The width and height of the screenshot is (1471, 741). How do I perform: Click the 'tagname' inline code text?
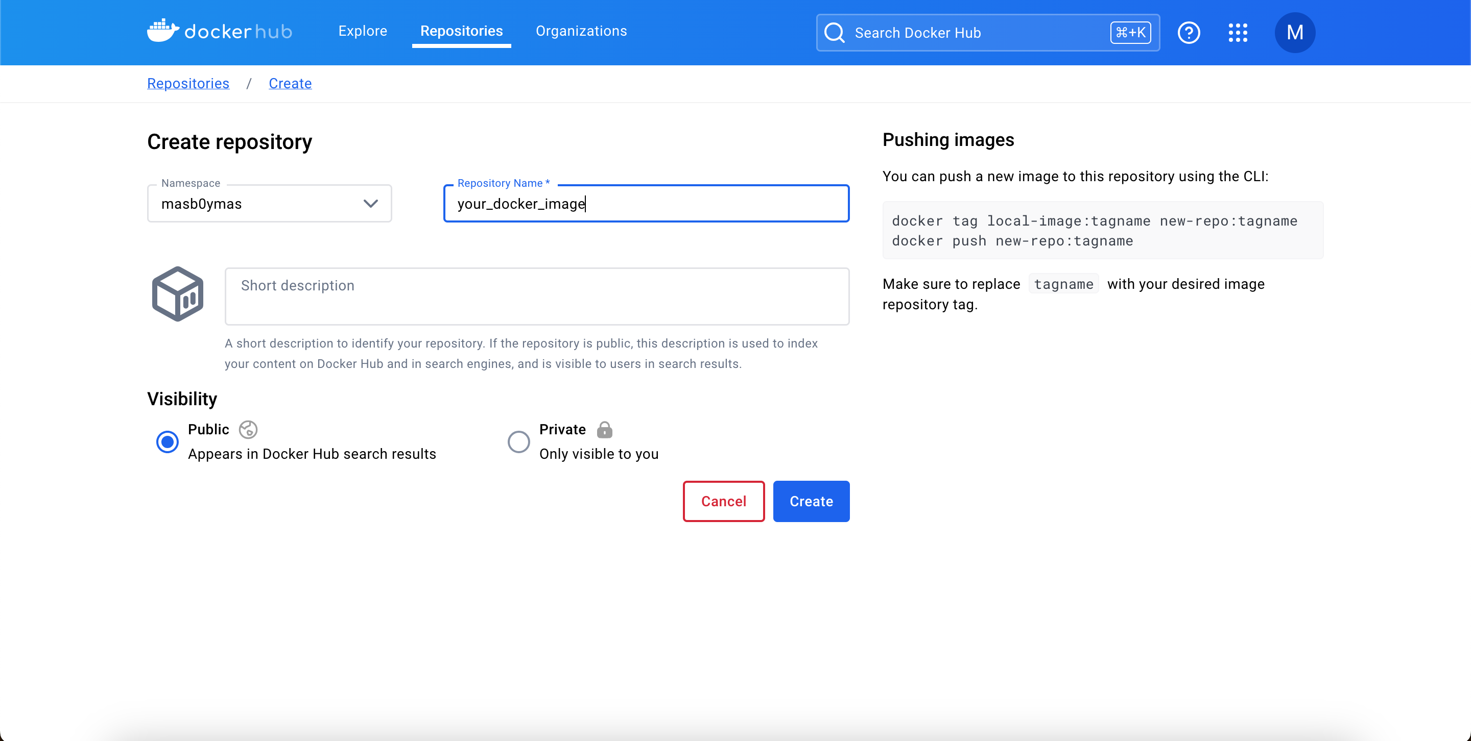point(1063,284)
